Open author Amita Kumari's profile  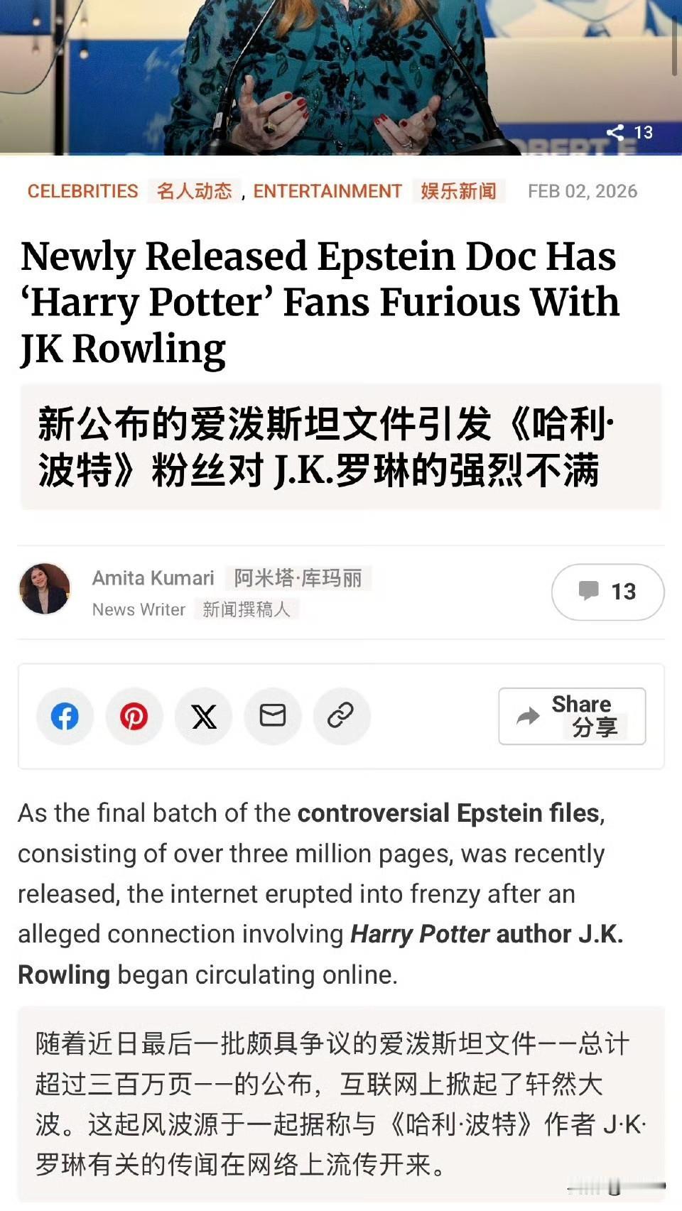point(153,578)
